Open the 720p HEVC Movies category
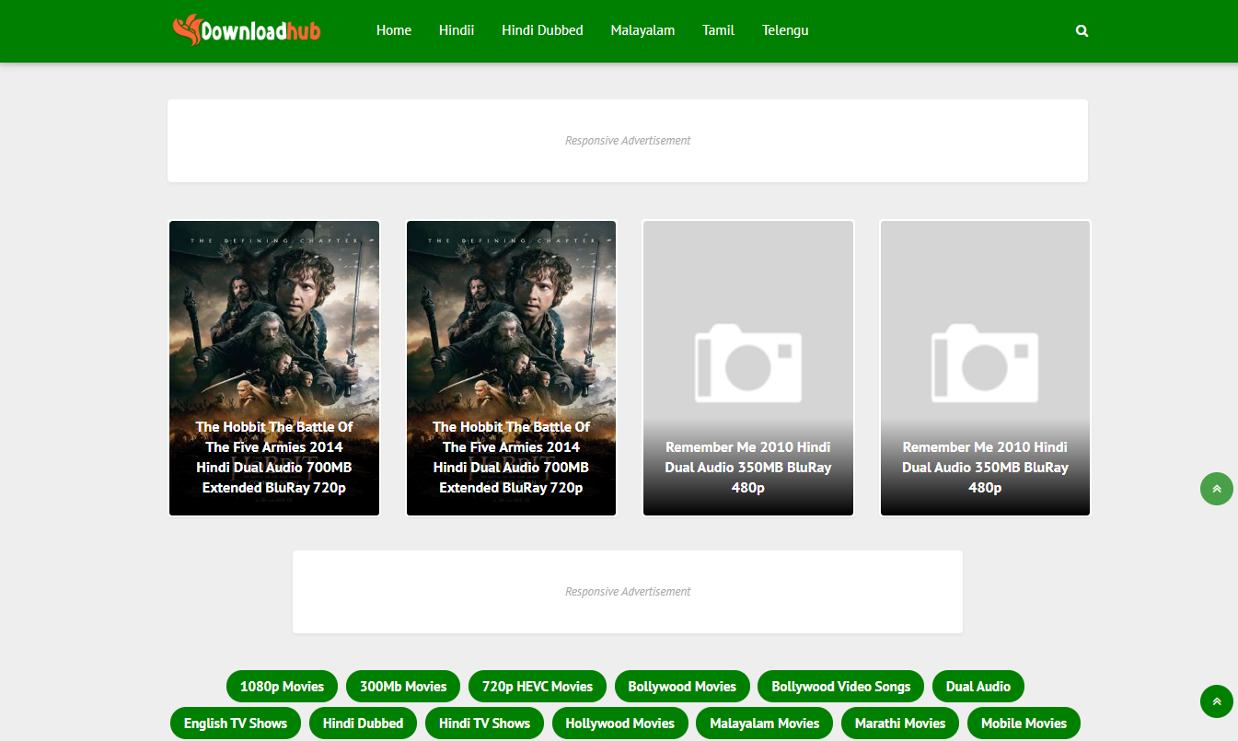The image size is (1238, 741). [x=538, y=687]
